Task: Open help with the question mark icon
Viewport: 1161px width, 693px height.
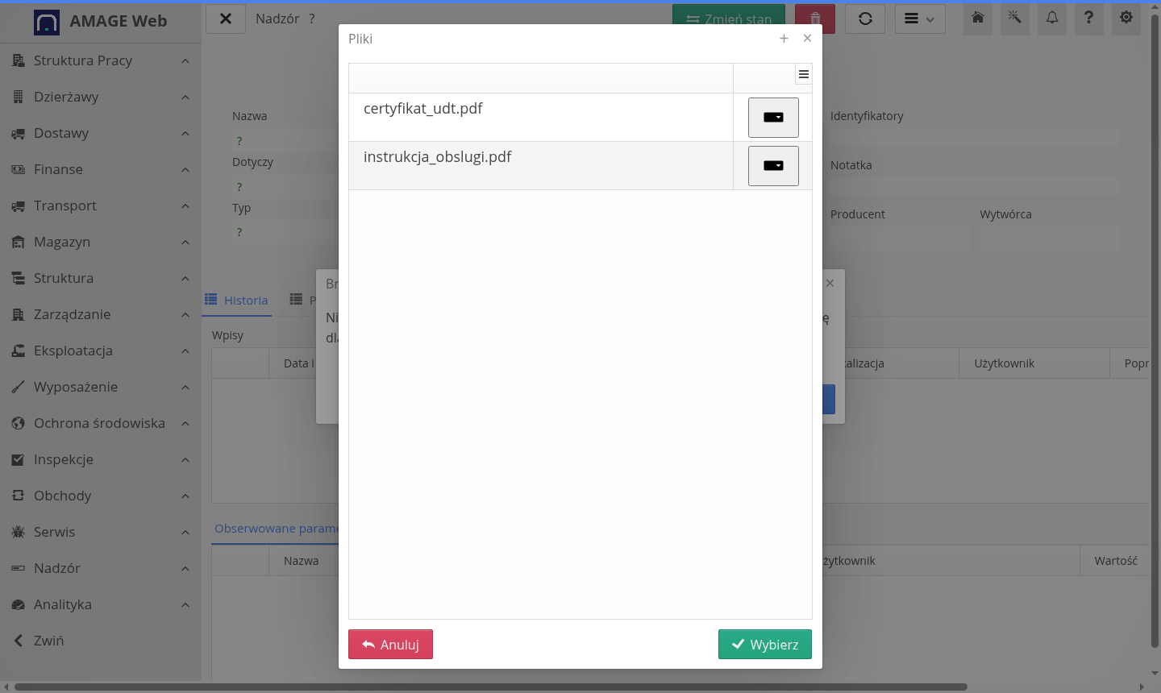Action: pos(1089,18)
